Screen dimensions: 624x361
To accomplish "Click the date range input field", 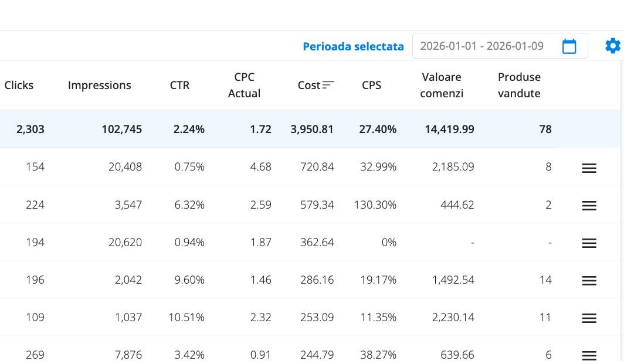I will 482,46.
